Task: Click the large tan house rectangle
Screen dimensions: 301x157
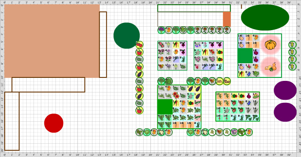Action: point(52,41)
